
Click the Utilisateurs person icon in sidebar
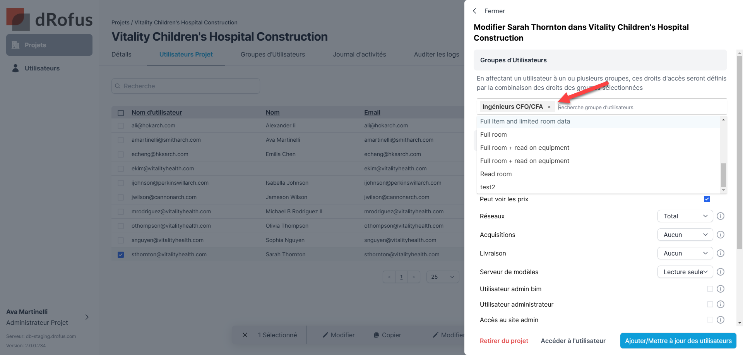click(15, 68)
